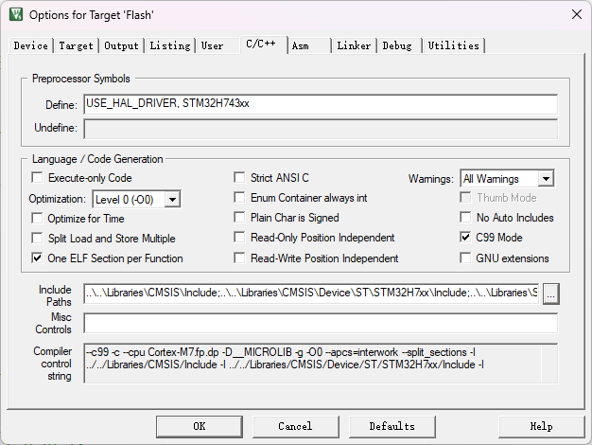Click the Undefine input field
592x445 pixels.
tap(321, 129)
